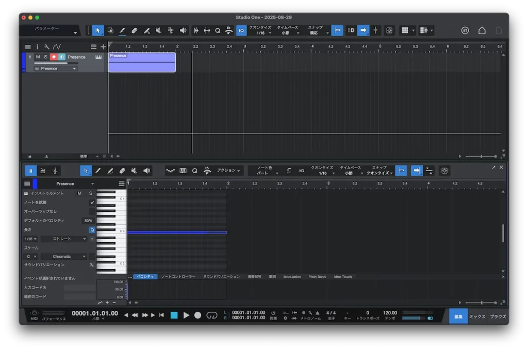
Task: Open the ストレート dropdown
Action: pos(63,239)
